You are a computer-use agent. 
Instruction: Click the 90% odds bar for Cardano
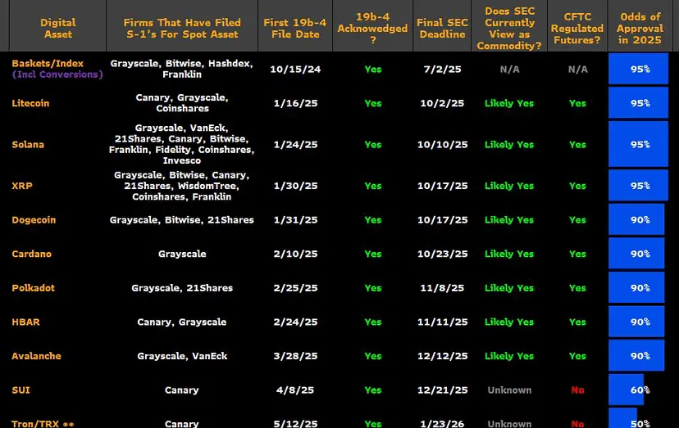pyautogui.click(x=636, y=254)
